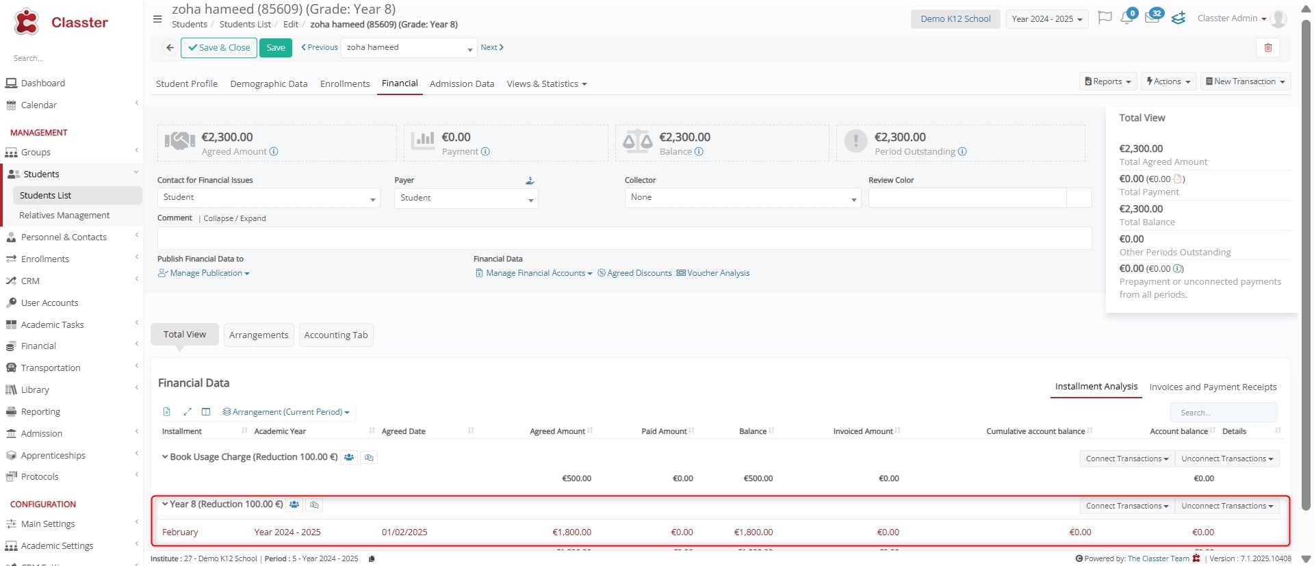
Task: Open the messages envelope icon
Action: tap(1152, 18)
